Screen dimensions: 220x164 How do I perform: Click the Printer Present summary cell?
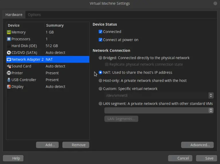(52, 73)
